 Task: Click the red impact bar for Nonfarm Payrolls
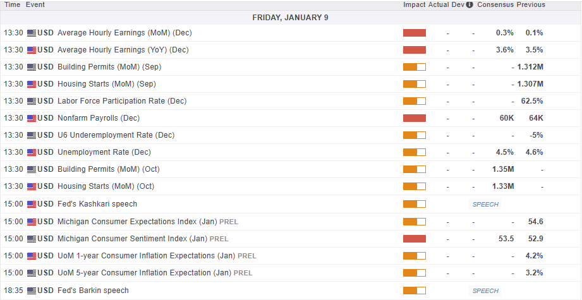pos(415,118)
